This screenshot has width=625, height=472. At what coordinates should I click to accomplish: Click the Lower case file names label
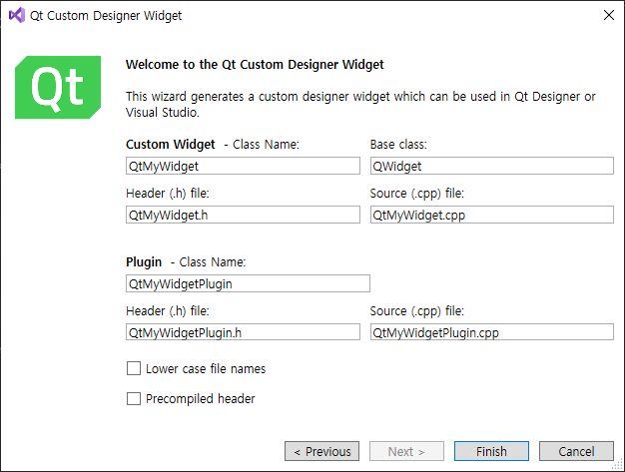(206, 369)
